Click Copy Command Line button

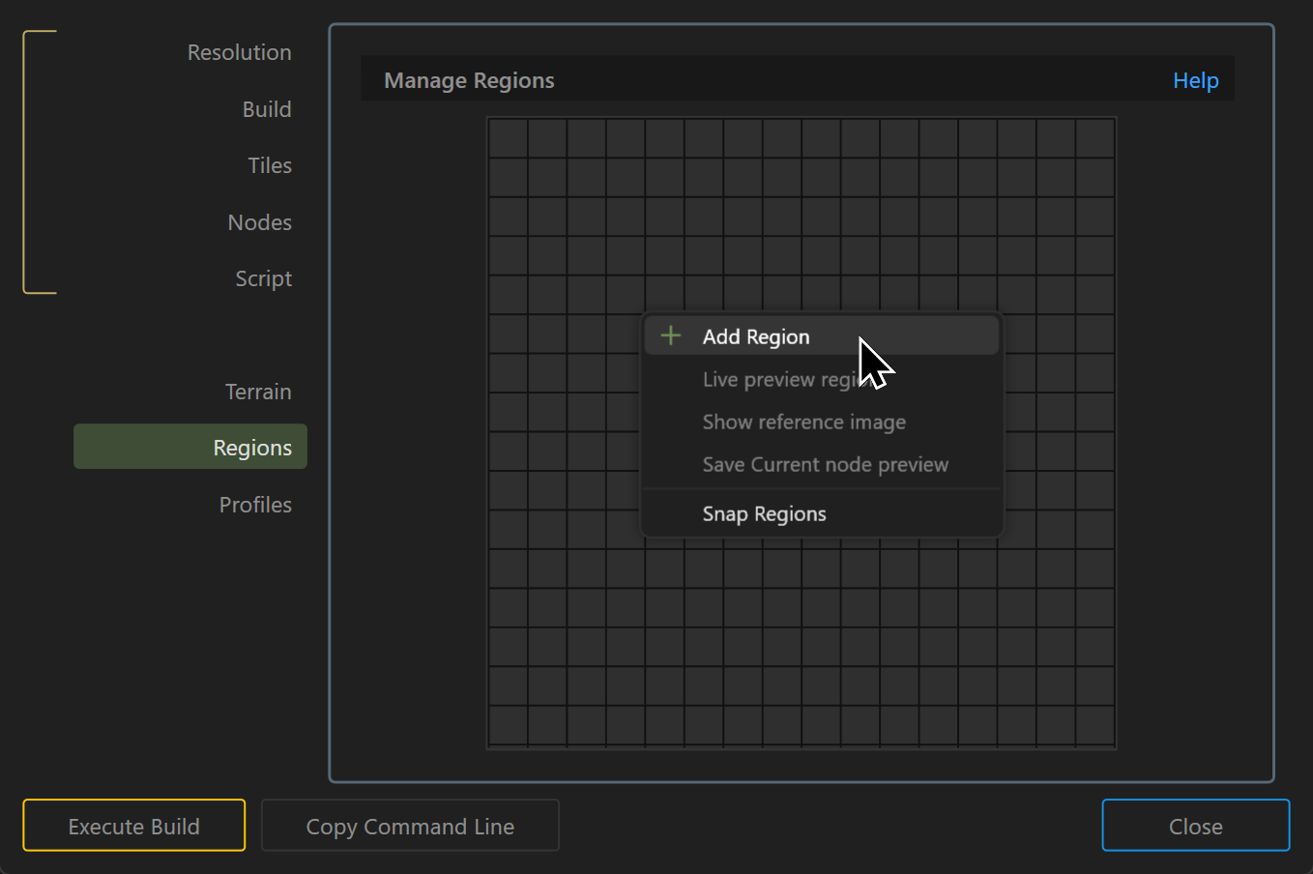[x=410, y=827]
